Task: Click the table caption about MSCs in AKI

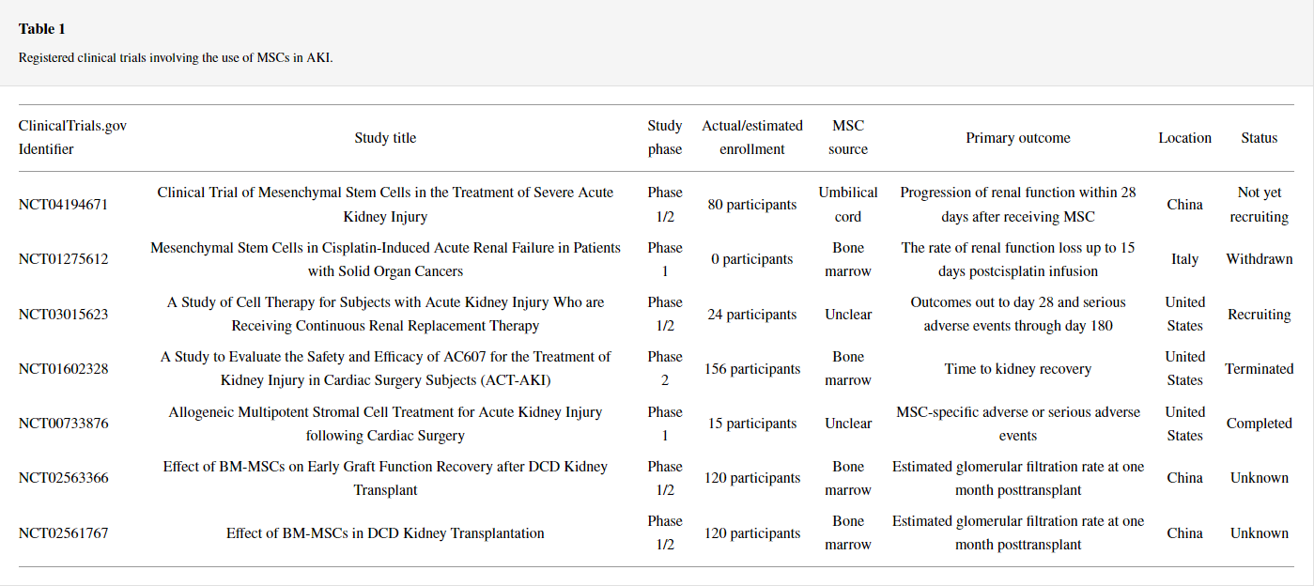Action: point(176,57)
